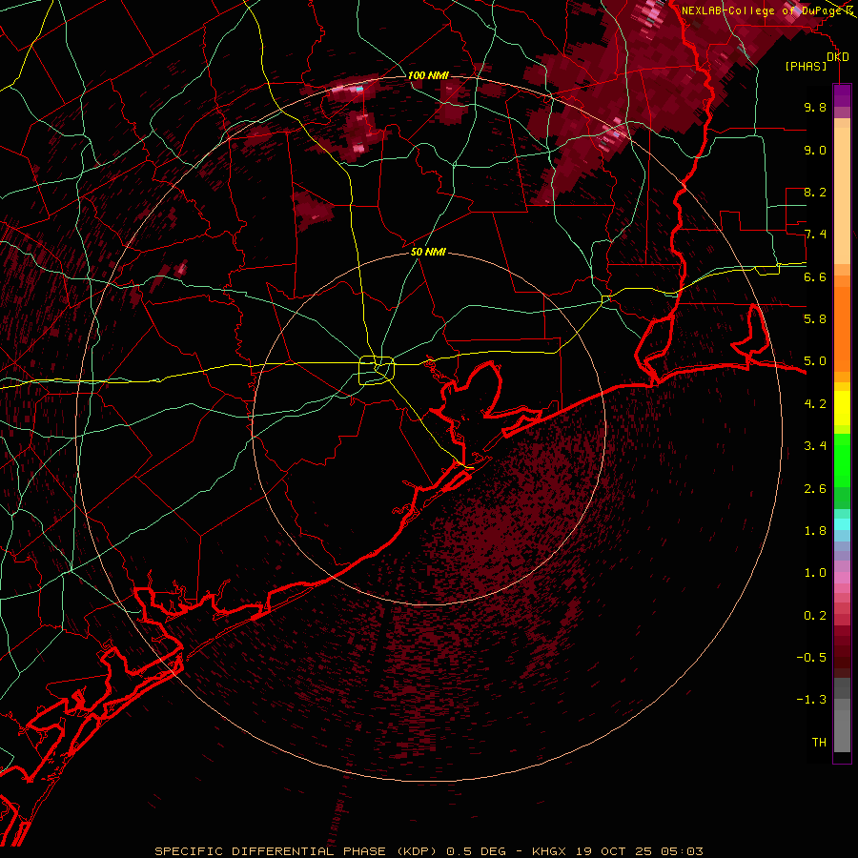Click the 2.6 value on the color scale
The height and width of the screenshot is (858, 858).
(815, 489)
